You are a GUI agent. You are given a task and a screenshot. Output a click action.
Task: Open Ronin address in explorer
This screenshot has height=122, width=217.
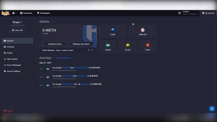[92, 50]
